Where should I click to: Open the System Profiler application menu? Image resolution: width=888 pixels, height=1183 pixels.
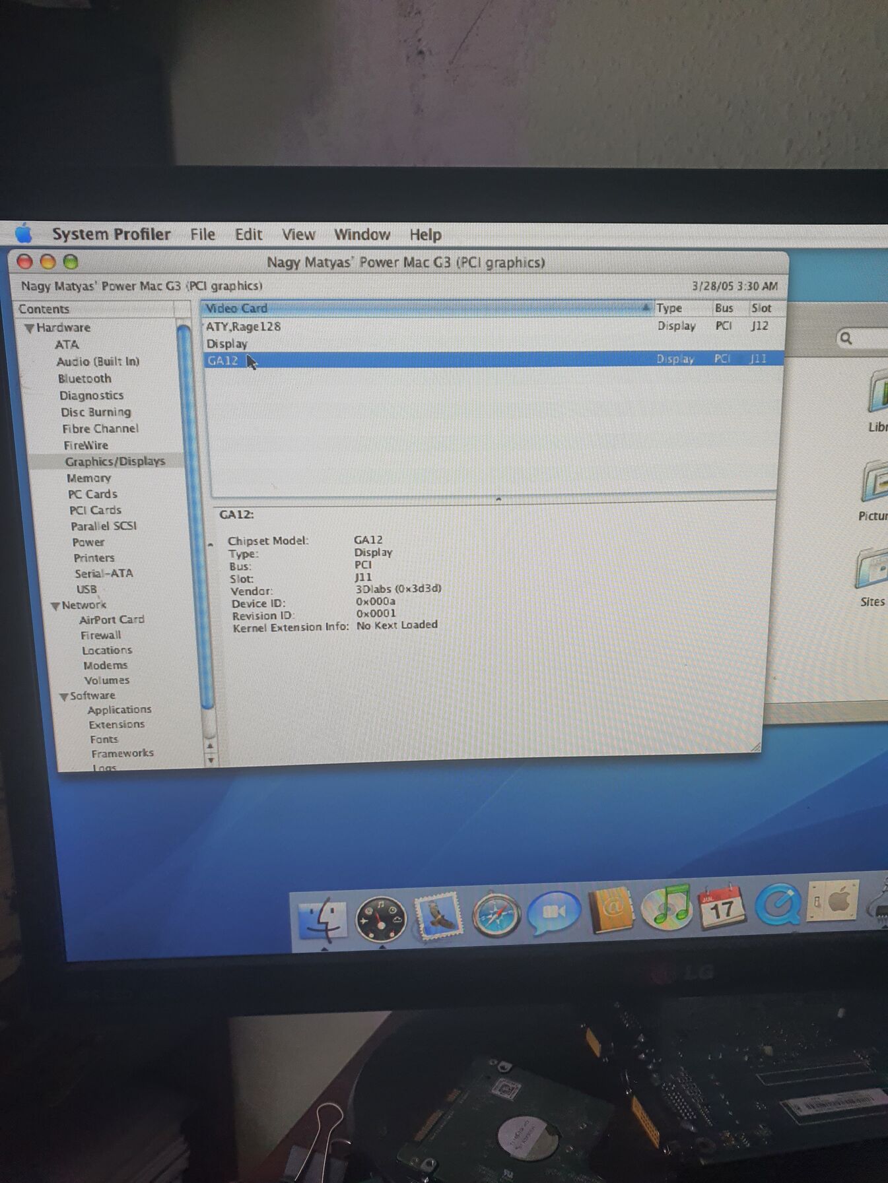tap(111, 234)
